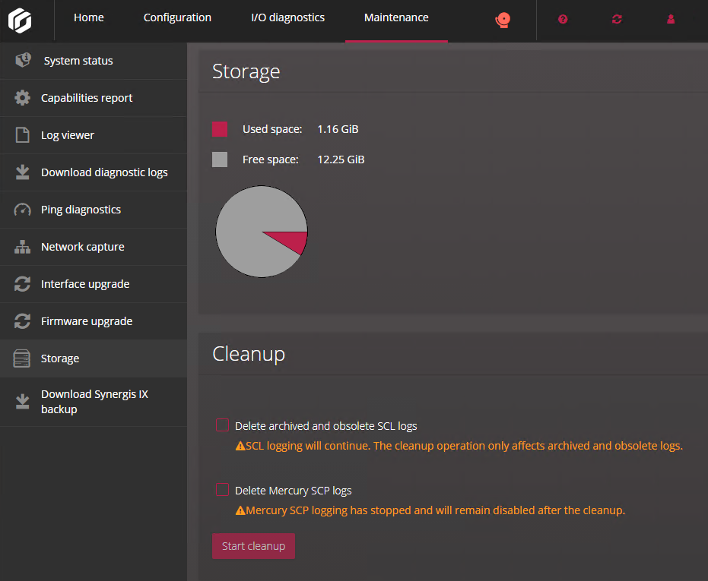
Task: Enable Delete archived and obsolete SCL logs
Action: [x=222, y=425]
